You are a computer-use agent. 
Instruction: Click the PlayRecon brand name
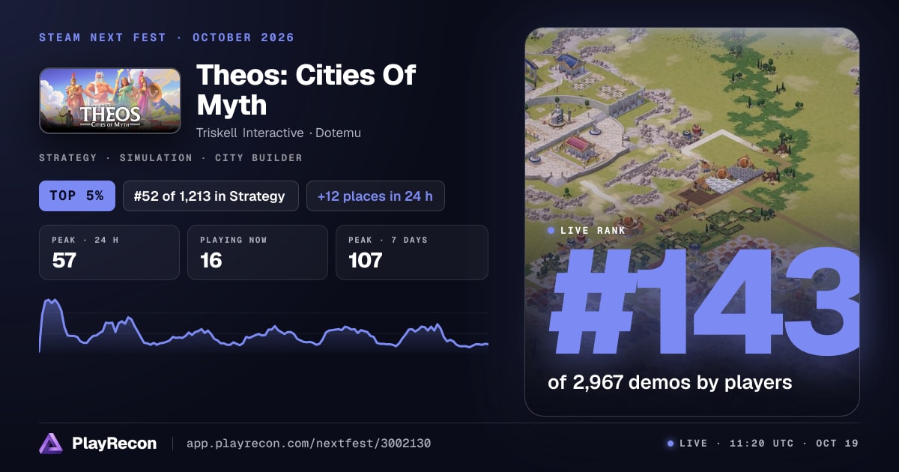click(114, 444)
